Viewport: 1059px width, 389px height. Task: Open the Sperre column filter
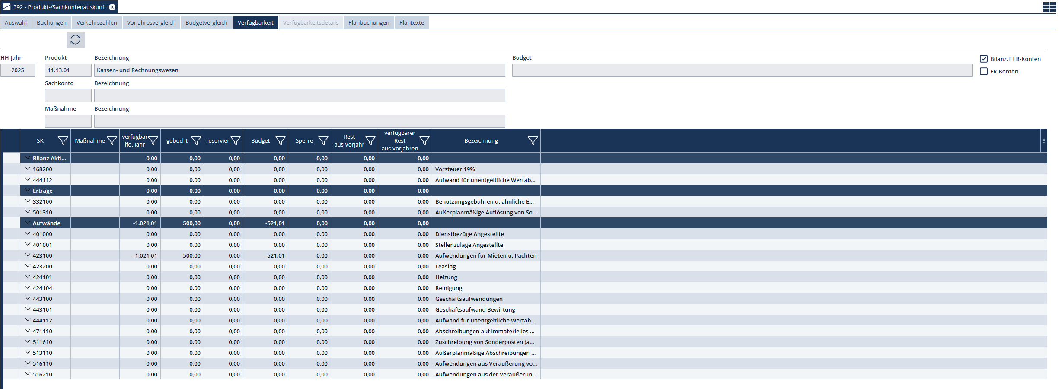click(323, 140)
